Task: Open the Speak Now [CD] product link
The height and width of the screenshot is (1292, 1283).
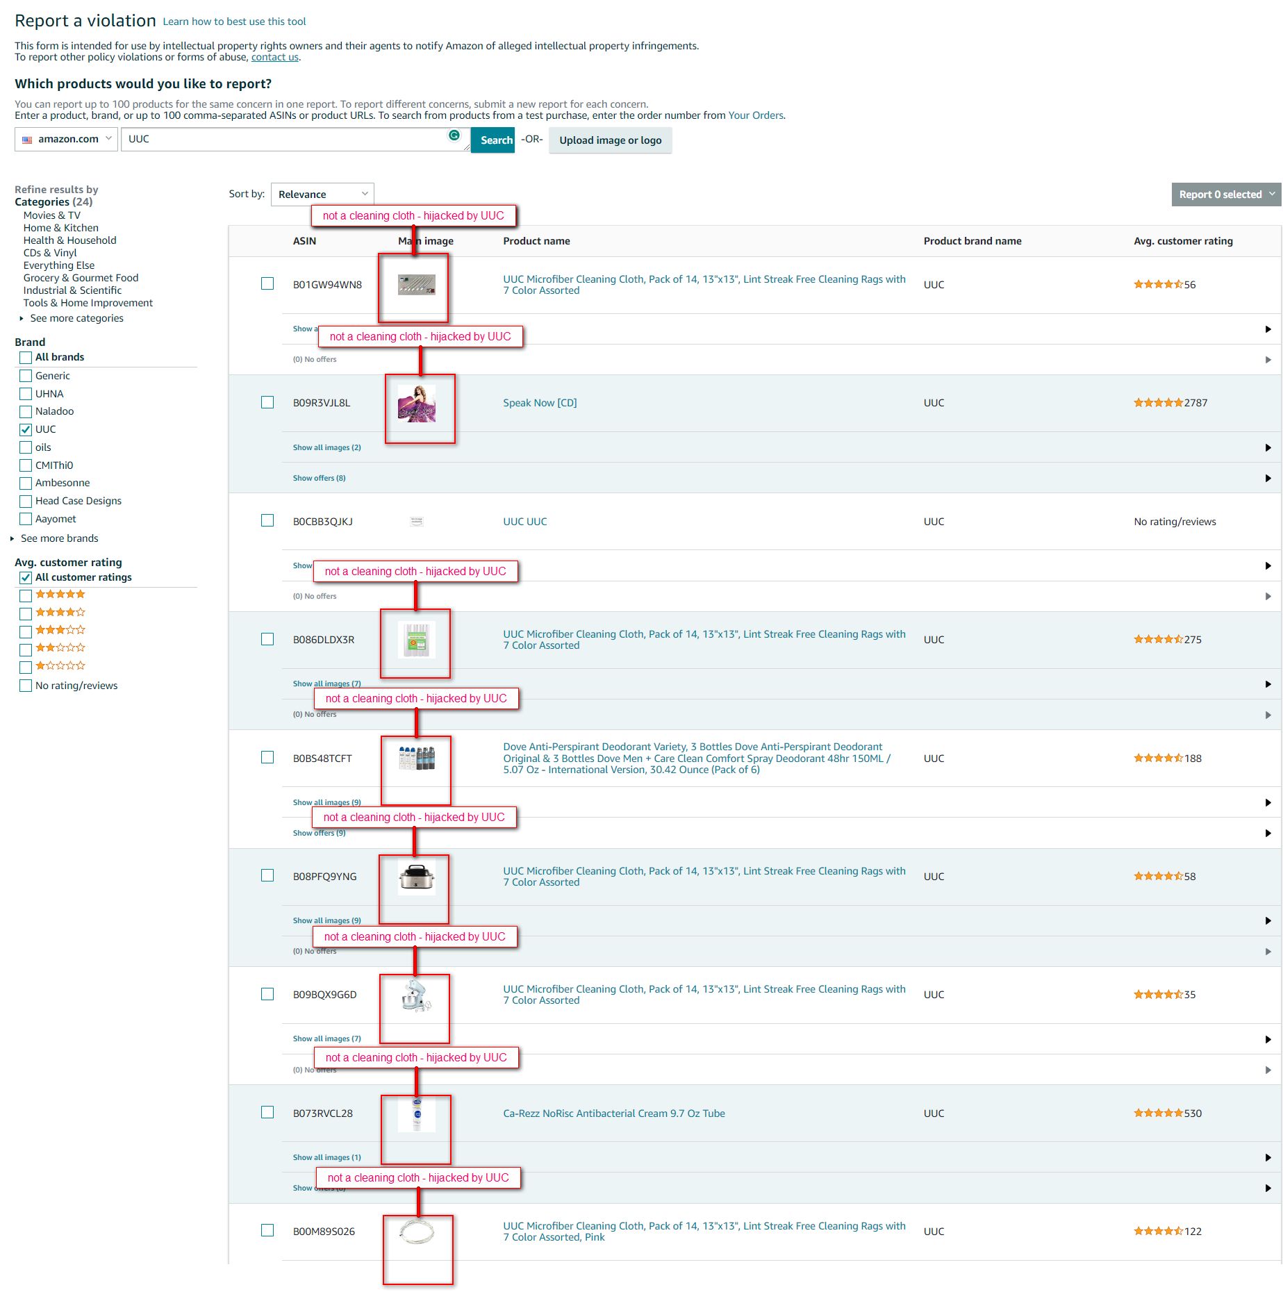Action: 540,403
